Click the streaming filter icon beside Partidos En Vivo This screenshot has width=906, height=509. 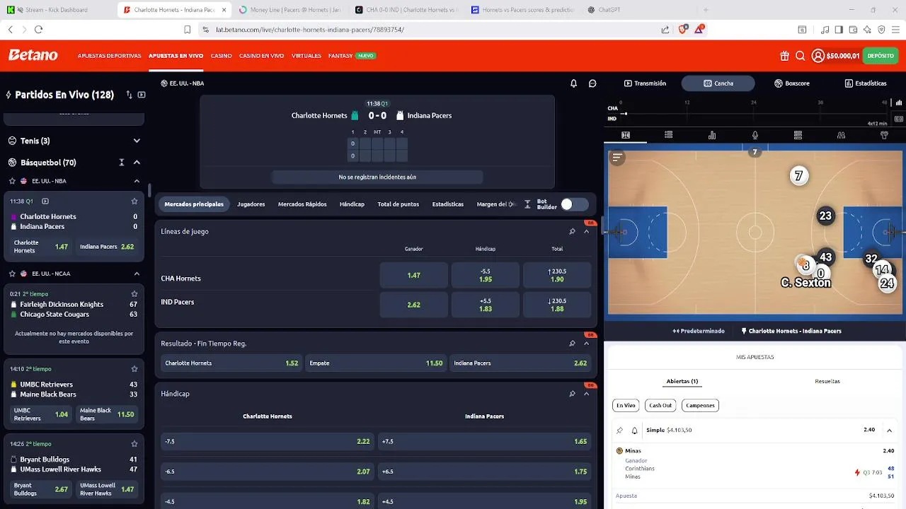pyautogui.click(x=142, y=95)
